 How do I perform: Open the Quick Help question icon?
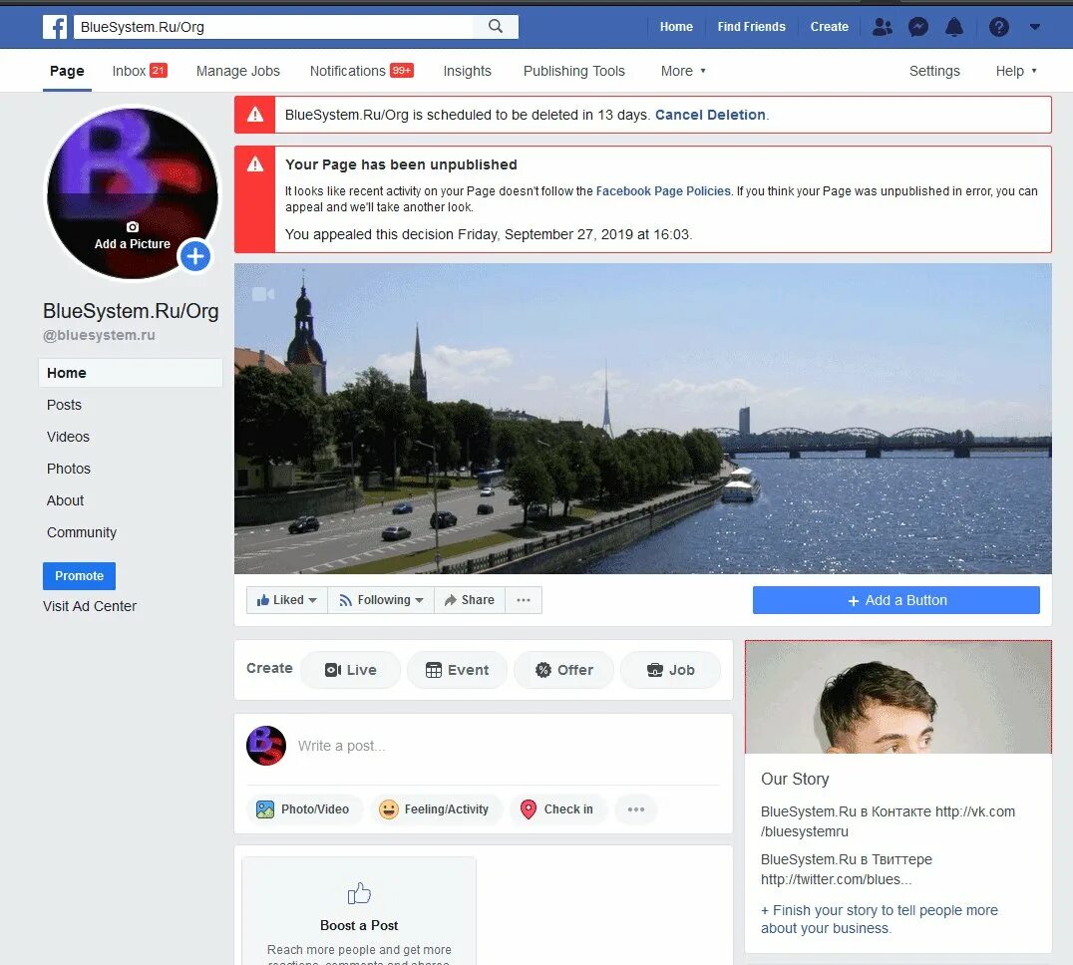point(998,27)
